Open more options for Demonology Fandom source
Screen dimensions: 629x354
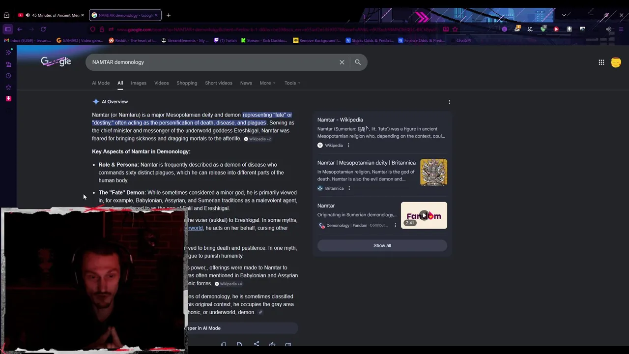[395, 226]
